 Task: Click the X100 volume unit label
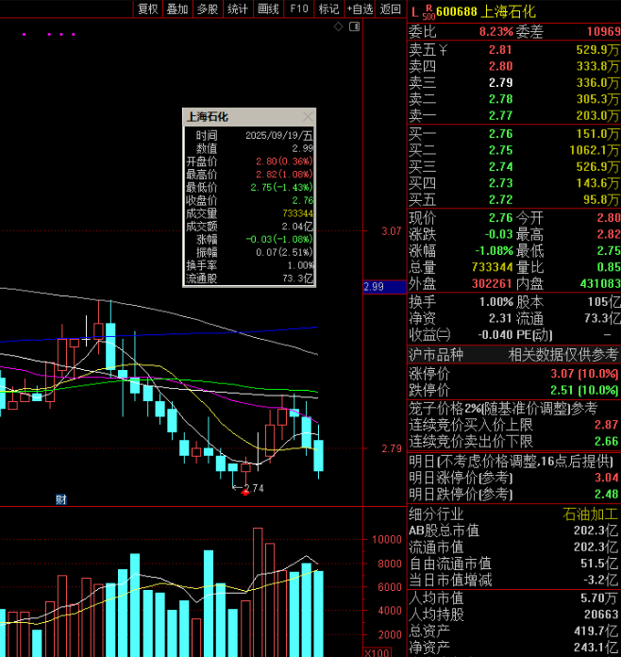point(378,652)
